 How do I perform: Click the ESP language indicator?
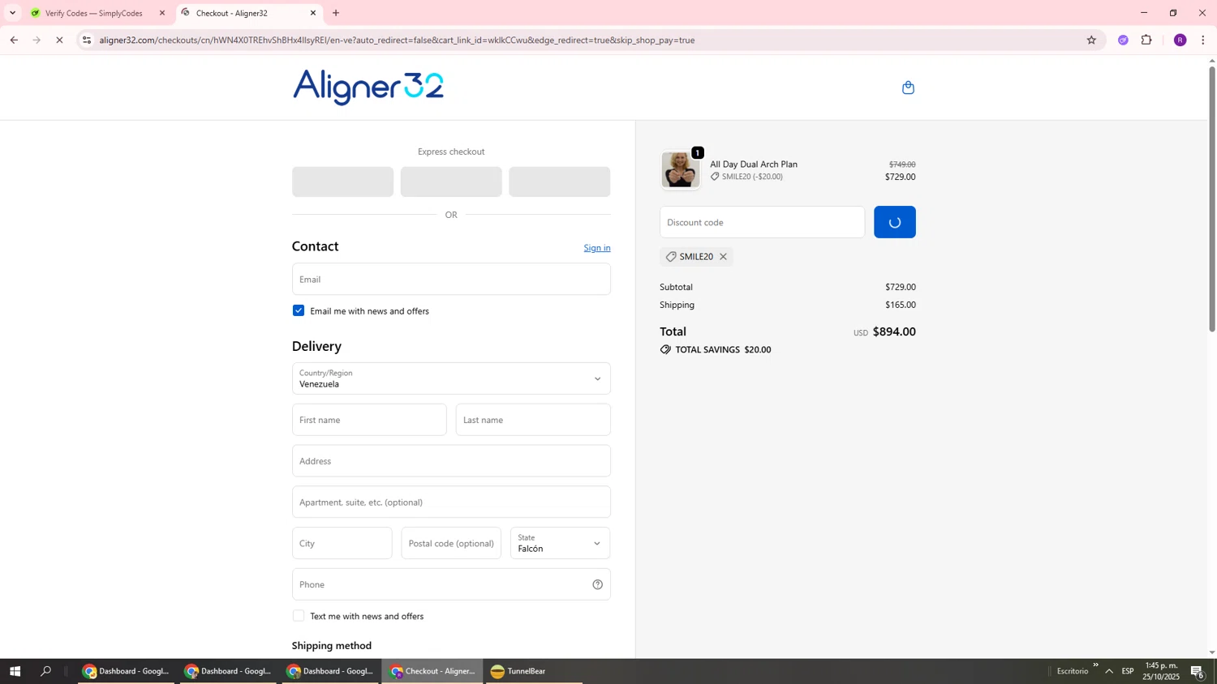pos(1128,671)
